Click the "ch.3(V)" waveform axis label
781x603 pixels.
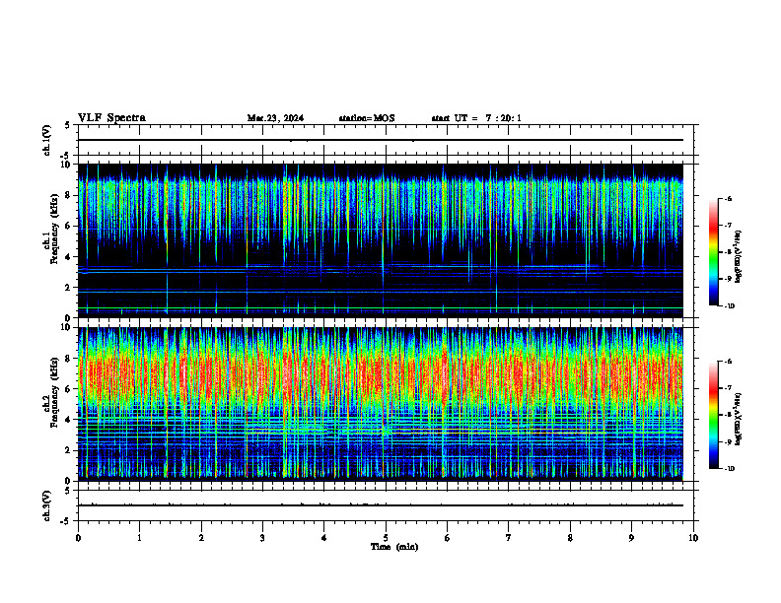tap(47, 505)
